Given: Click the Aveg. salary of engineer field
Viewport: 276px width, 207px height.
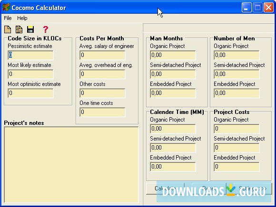Looking at the screenshot, I should 102,55.
